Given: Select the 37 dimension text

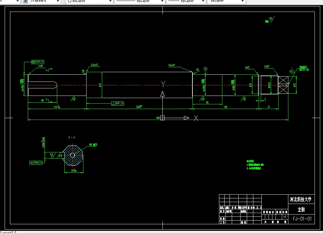Looking at the screenshot, I should (269, 107).
